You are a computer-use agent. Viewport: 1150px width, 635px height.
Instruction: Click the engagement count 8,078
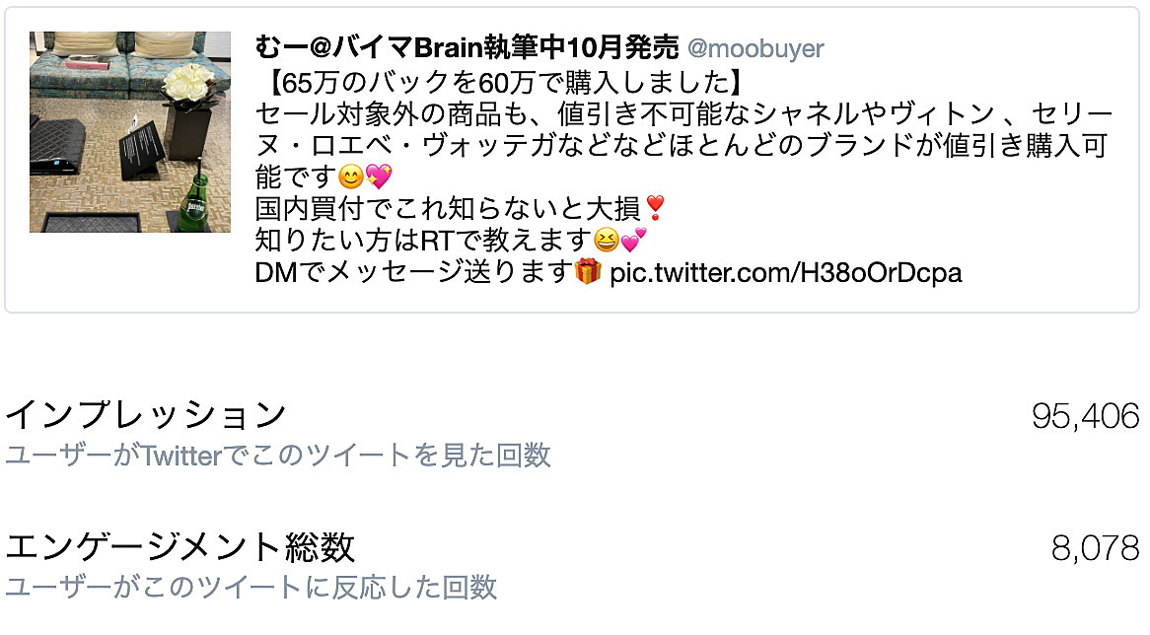(x=1095, y=548)
